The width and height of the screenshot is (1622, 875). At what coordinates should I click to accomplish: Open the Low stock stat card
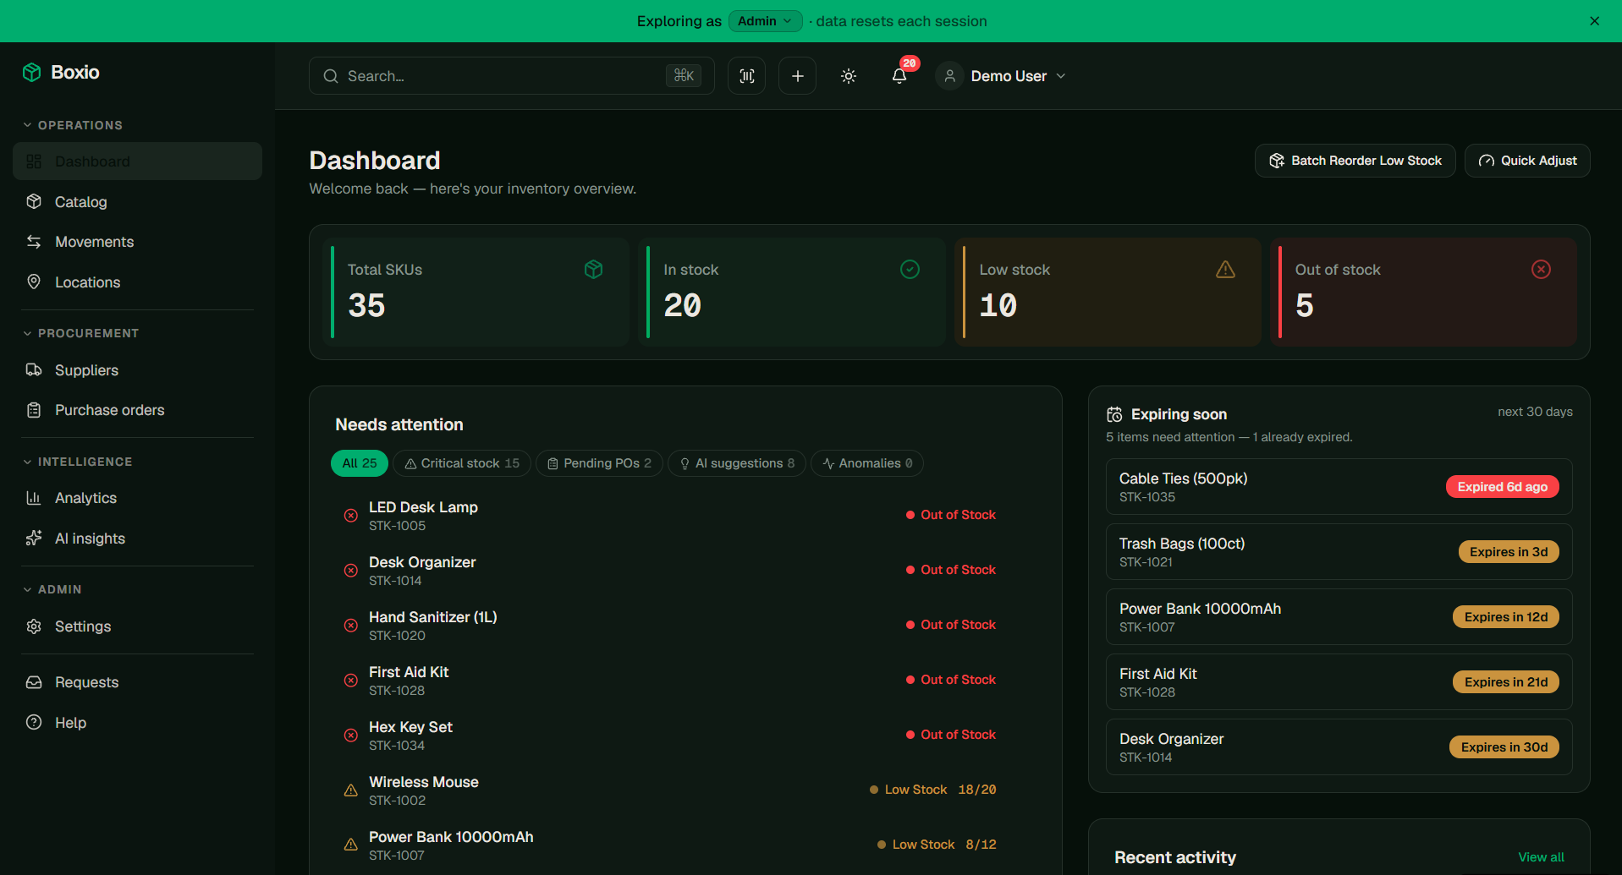tap(1108, 292)
